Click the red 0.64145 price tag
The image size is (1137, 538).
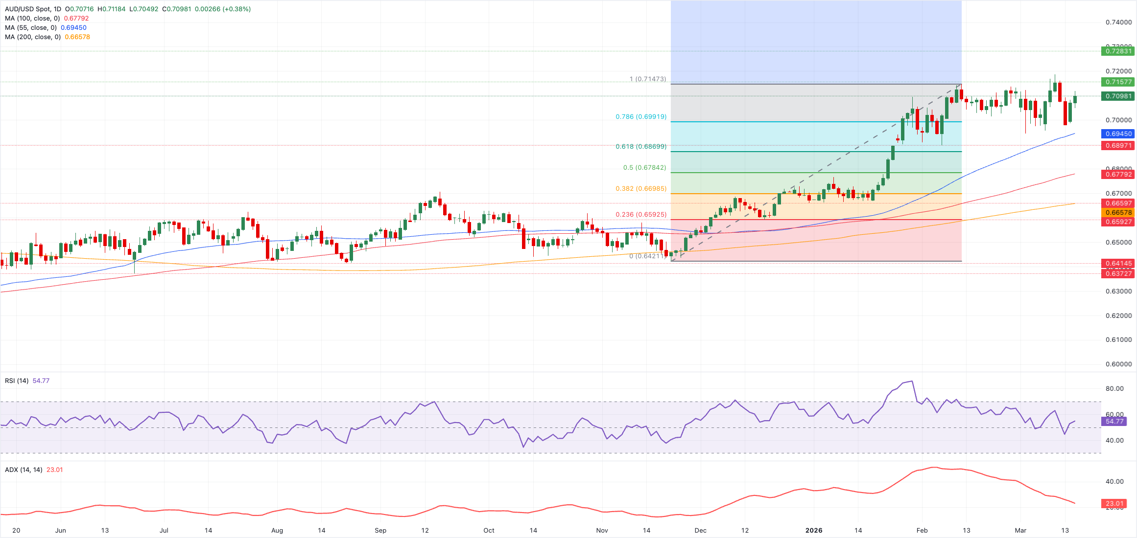pos(1118,263)
